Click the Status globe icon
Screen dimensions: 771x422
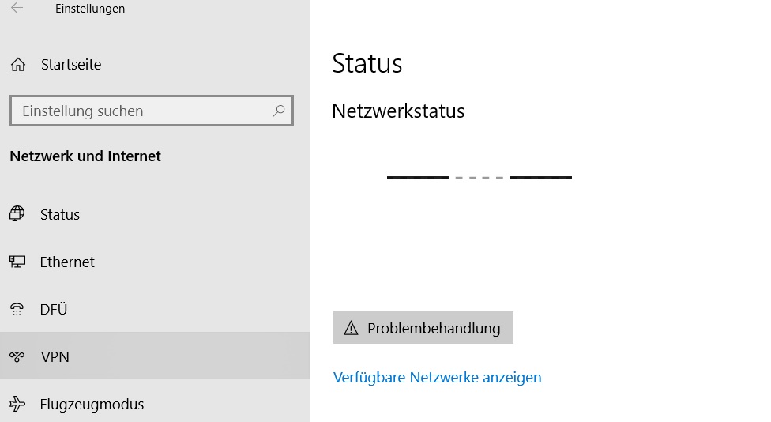point(17,214)
